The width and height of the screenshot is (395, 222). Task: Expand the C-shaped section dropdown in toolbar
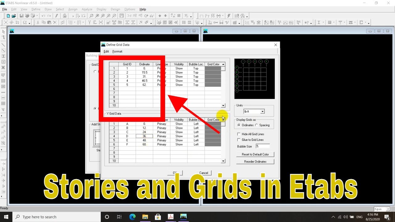366,23
